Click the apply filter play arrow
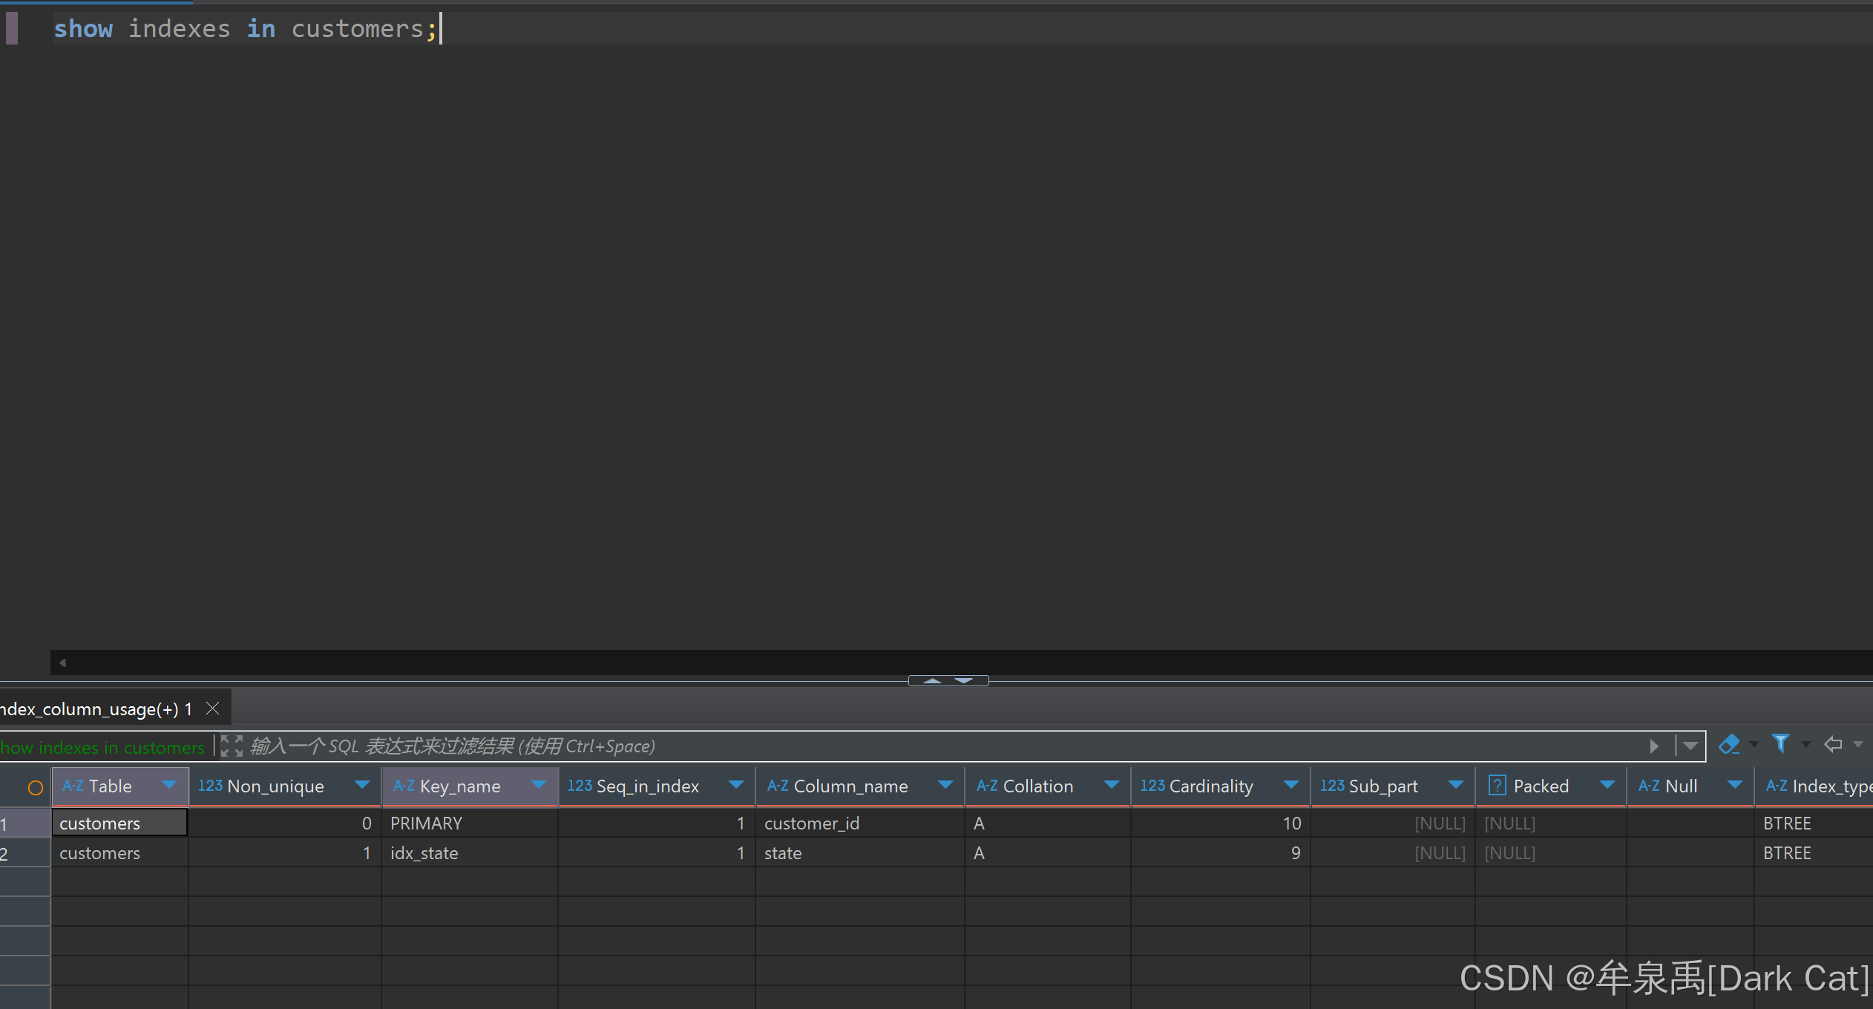This screenshot has height=1009, width=1873. tap(1653, 746)
